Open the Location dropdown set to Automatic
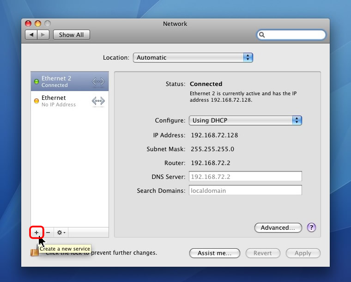 [x=193, y=58]
